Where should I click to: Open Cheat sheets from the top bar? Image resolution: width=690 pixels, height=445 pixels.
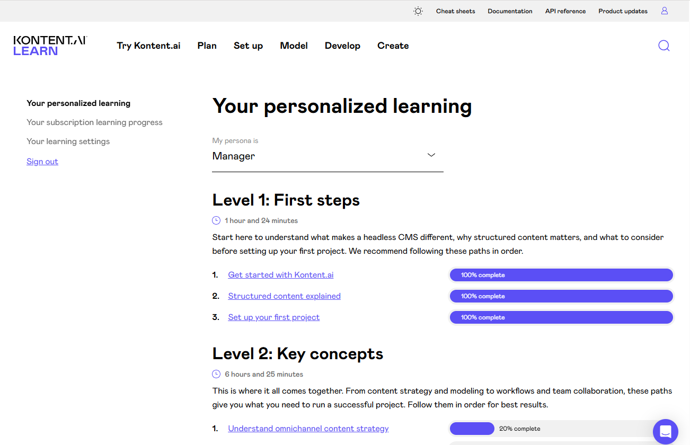(x=455, y=11)
